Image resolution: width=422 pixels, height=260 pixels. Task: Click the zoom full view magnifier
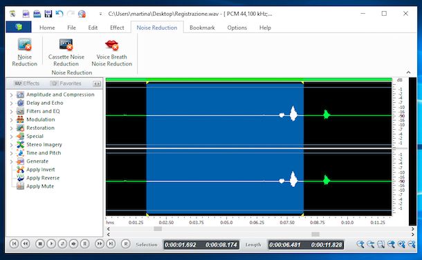point(391,244)
